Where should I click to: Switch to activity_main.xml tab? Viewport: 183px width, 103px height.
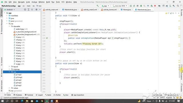(51, 9)
